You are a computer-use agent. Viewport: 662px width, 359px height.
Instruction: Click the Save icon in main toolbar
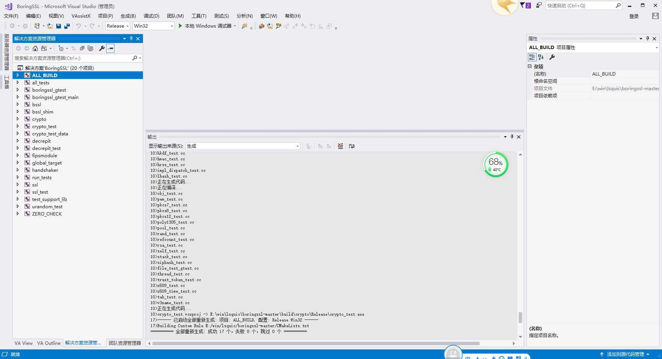click(x=59, y=26)
